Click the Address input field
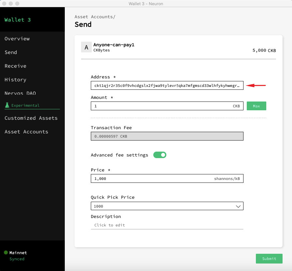292x271 pixels. click(x=167, y=86)
